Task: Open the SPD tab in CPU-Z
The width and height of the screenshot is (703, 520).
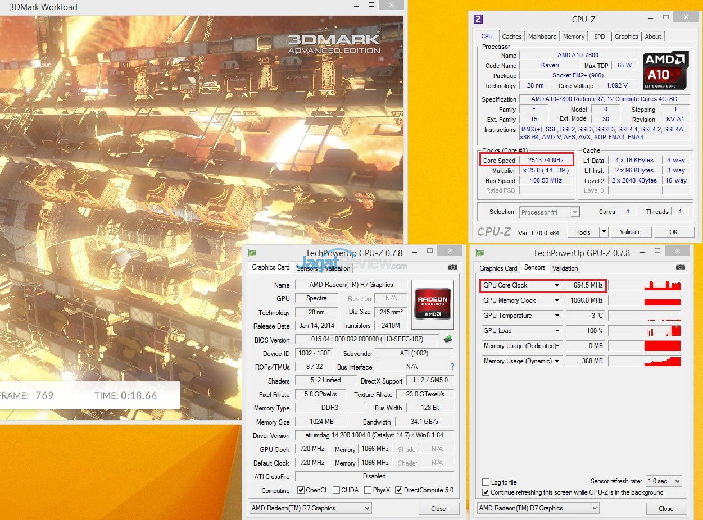Action: [600, 37]
